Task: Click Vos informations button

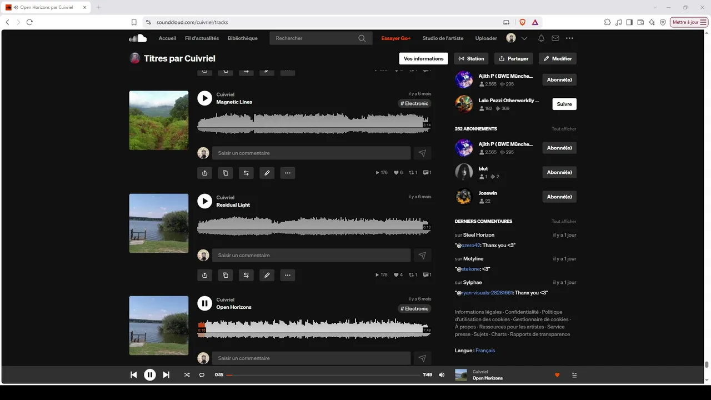Action: [x=424, y=58]
